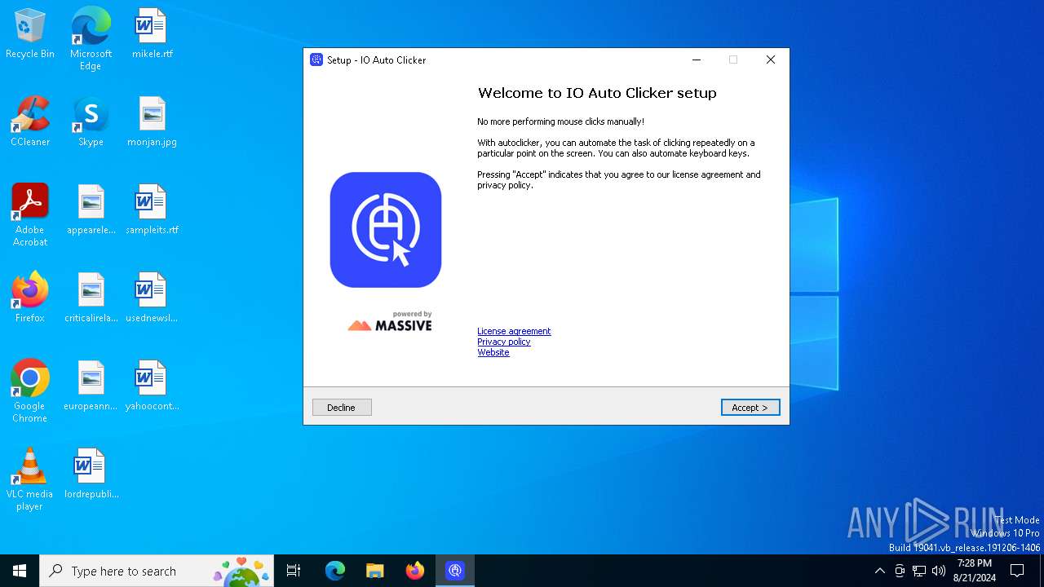Launch Microsoft Edge from the taskbar

(335, 571)
